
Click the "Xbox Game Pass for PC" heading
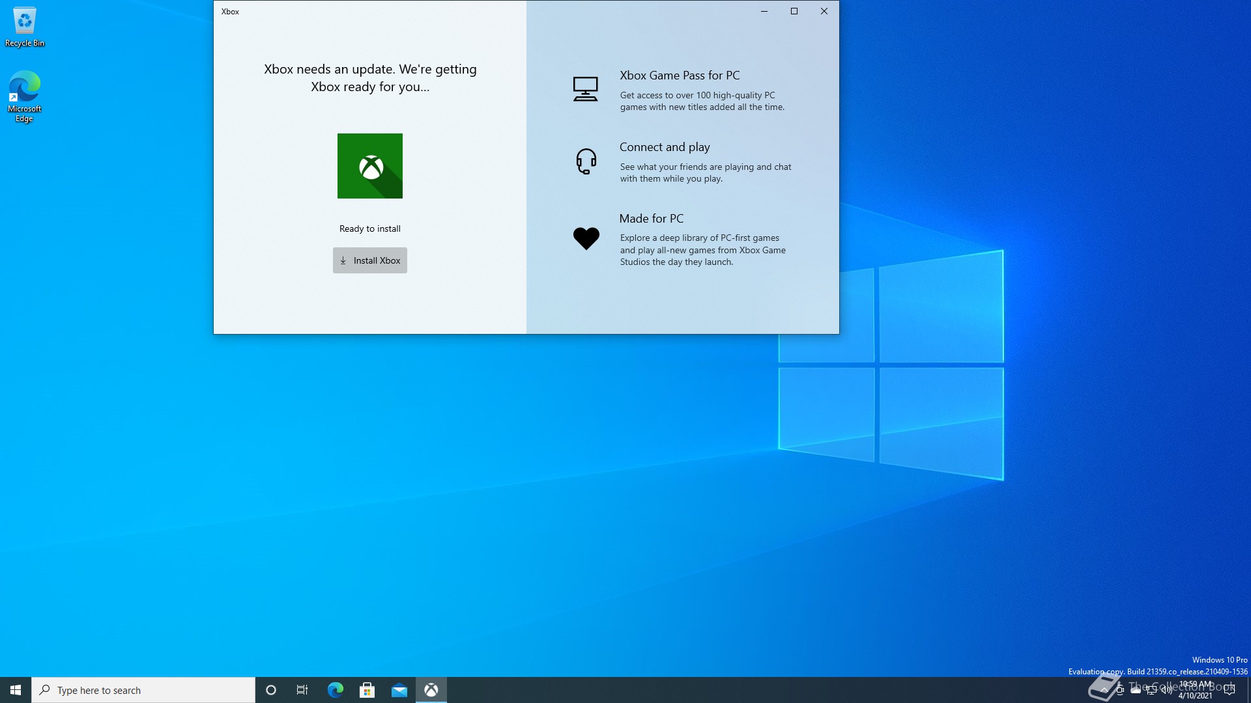click(680, 76)
